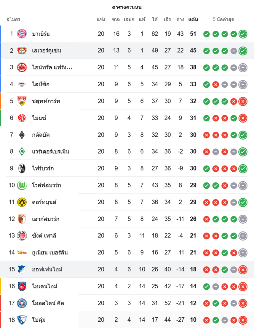Click the ตารางคะแนน title
Image resolution: width=254 pixels, height=333 pixels.
127,7
